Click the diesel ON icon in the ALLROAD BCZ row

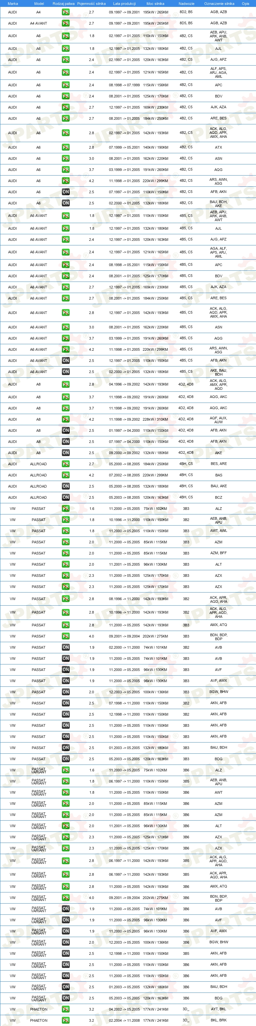point(65,497)
